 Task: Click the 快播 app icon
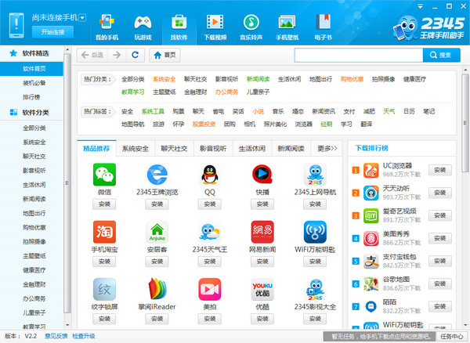[262, 175]
